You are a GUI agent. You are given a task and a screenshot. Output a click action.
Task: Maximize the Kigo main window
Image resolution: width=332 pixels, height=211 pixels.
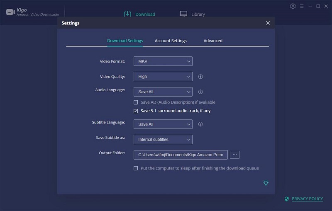318,6
